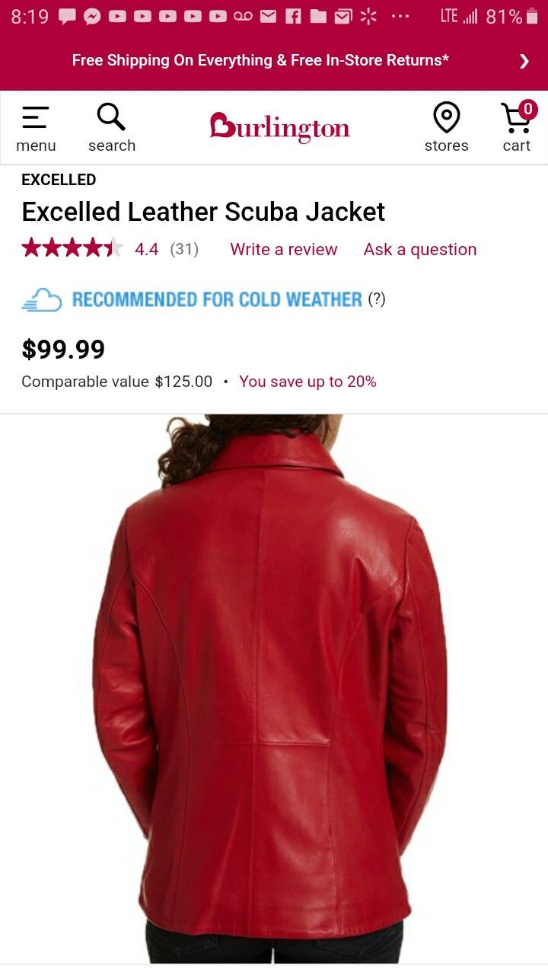
Task: Open the Messenger notification in status bar
Action: (x=92, y=17)
